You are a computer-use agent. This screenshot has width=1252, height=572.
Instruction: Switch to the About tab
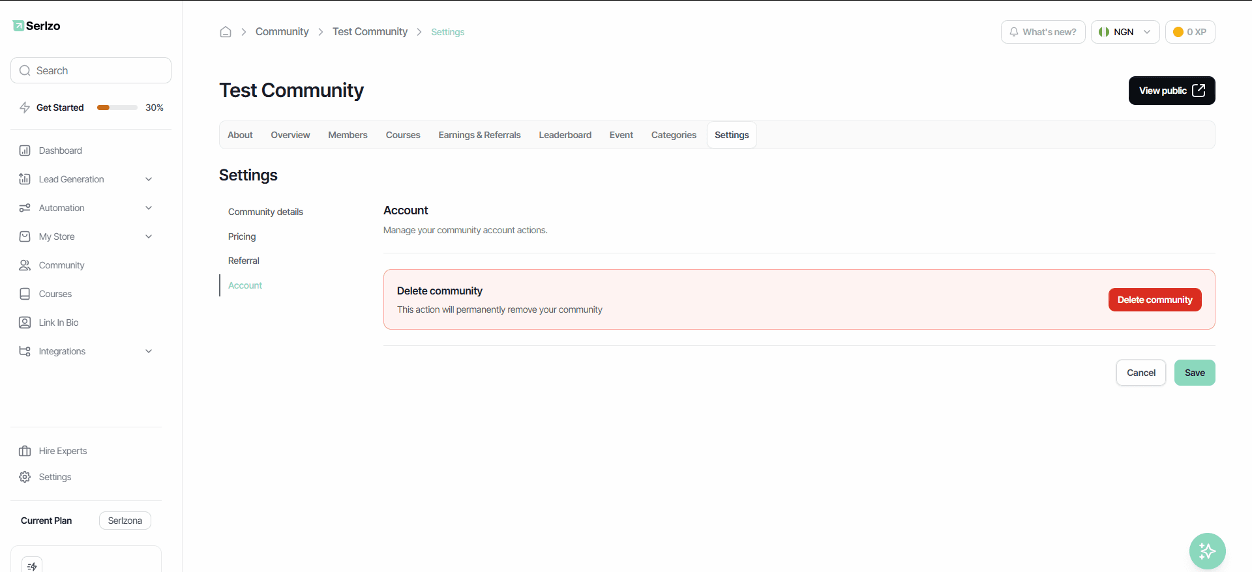pos(240,135)
